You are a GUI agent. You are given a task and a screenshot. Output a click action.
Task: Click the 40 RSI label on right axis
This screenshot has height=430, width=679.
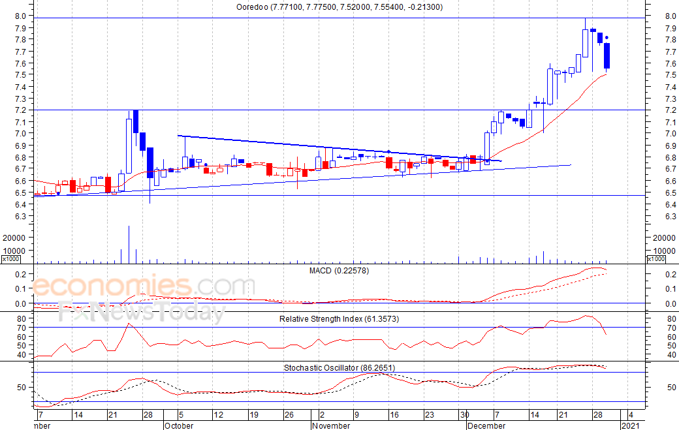(x=672, y=355)
